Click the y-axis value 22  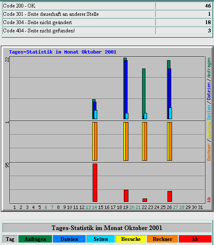[x=7, y=59]
